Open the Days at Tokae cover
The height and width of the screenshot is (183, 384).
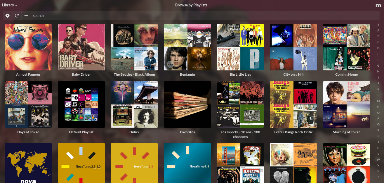(28, 104)
